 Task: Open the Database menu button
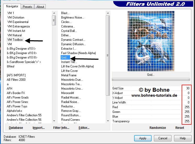pyautogui.click(x=16, y=128)
